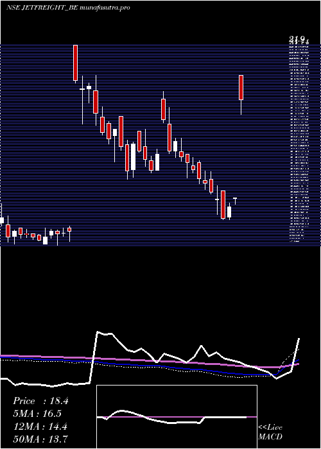Click the '12MA : 14.4' label
The image size is (321, 449).
pyautogui.click(x=40, y=427)
